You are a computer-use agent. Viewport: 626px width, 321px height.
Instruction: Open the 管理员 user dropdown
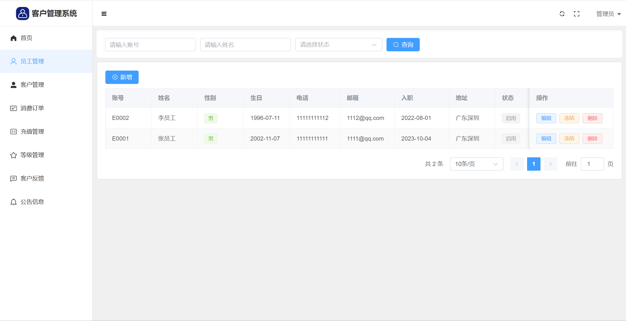pos(608,14)
